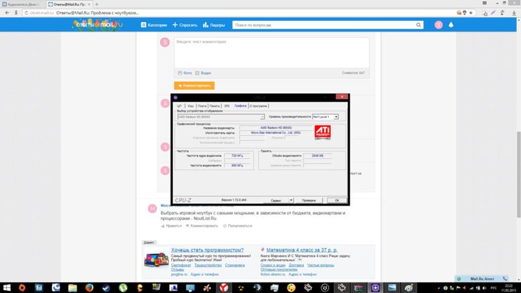
Task: Click the taskbar clock
Action: [509, 288]
